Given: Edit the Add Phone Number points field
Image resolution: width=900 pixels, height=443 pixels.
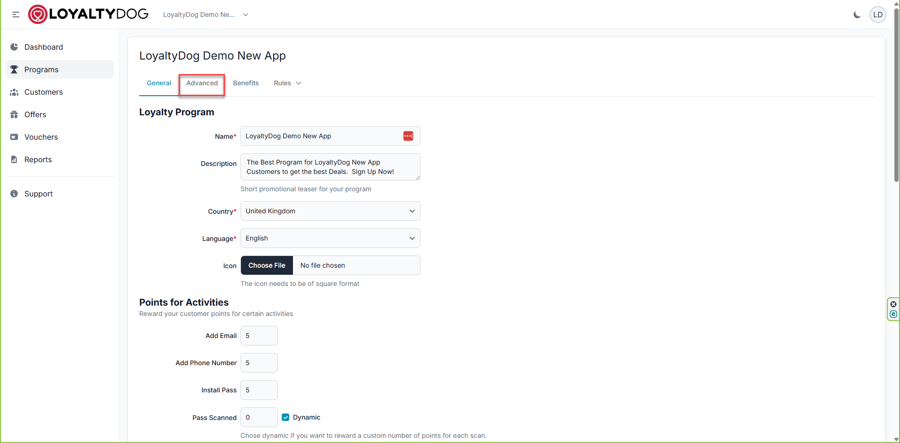Looking at the screenshot, I should pyautogui.click(x=259, y=363).
